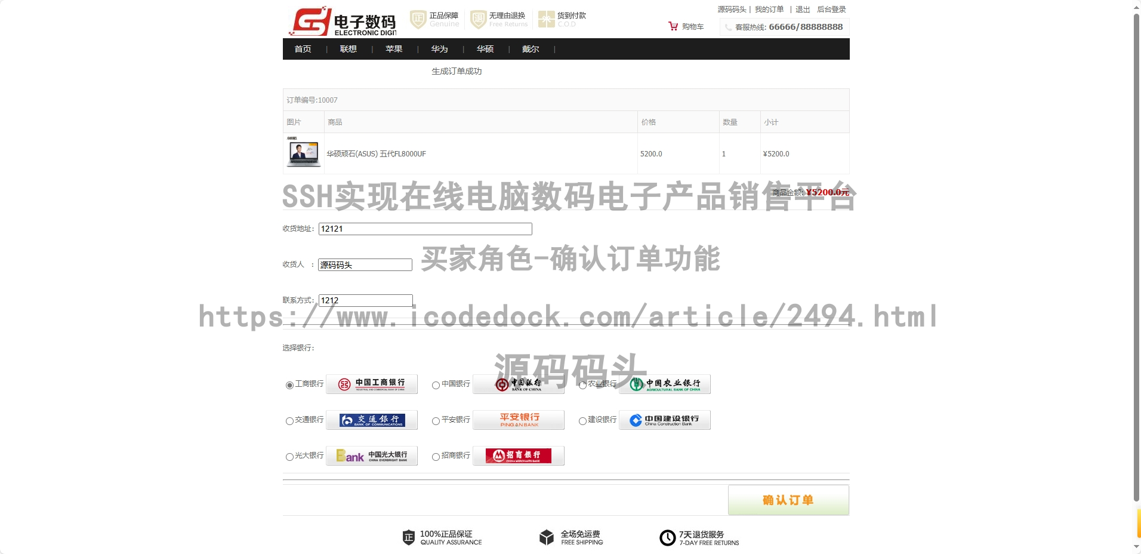The image size is (1141, 554).
Task: Open the 苹果 category menu
Action: pyautogui.click(x=394, y=49)
